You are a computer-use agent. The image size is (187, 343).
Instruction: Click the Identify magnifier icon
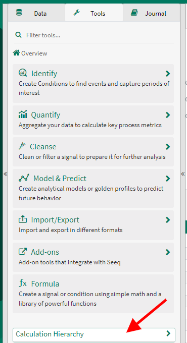click(x=23, y=73)
